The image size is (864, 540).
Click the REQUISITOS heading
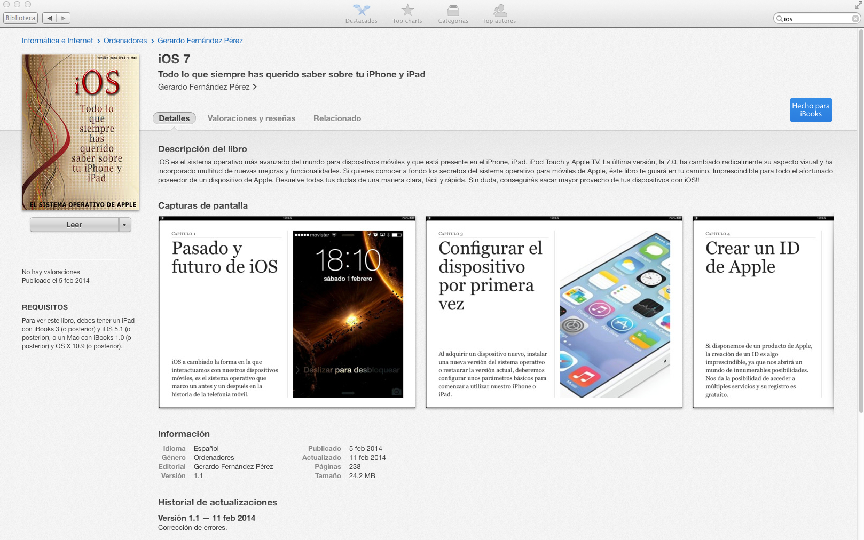[45, 307]
